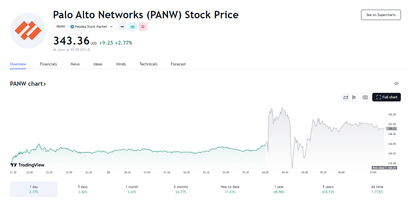Click the gray dash status icon
This screenshot has width=408, height=204.
122,26
